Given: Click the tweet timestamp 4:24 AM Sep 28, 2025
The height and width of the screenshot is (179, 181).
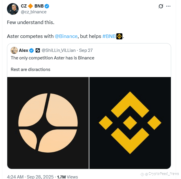Looking at the screenshot, I should pos(30,177).
